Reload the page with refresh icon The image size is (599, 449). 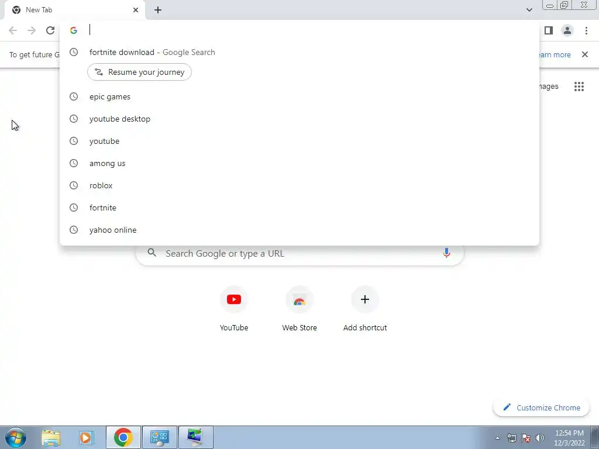(50, 30)
